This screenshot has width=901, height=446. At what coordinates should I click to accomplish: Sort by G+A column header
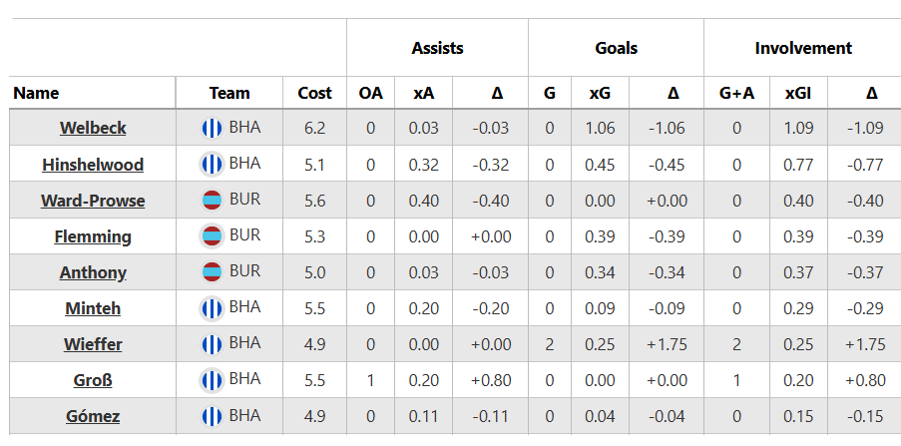coord(736,93)
